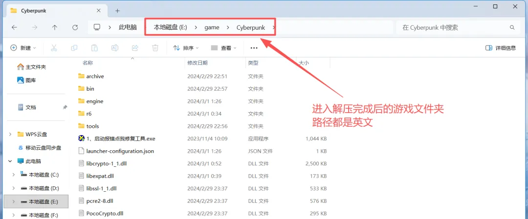Select the Cyberpunk tab
The width and height of the screenshot is (528, 219).
coord(56,11)
